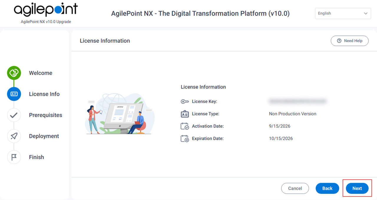Click the 'Activation Date:' label

pos(208,126)
